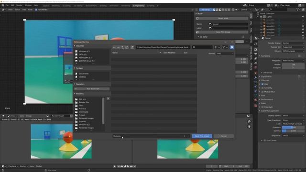The width and height of the screenshot is (306, 172).
Task: Go forward to next folder in file browser
Action: click(118, 47)
